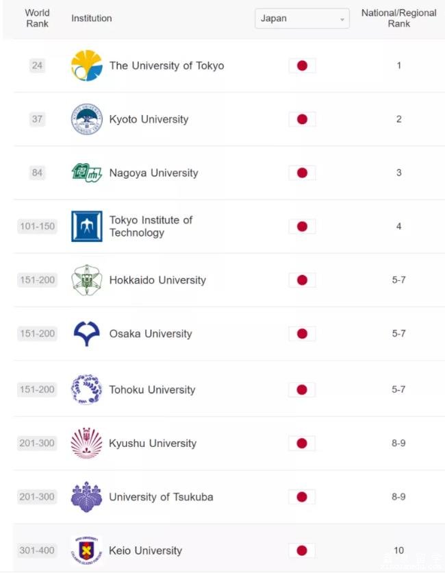The width and height of the screenshot is (445, 573).
Task: Click the Tohoku University wreath logo
Action: 86,389
